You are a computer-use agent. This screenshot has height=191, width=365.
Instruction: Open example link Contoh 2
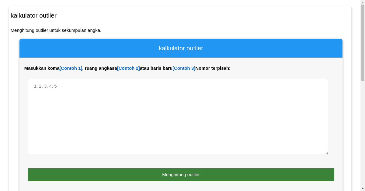click(x=128, y=68)
